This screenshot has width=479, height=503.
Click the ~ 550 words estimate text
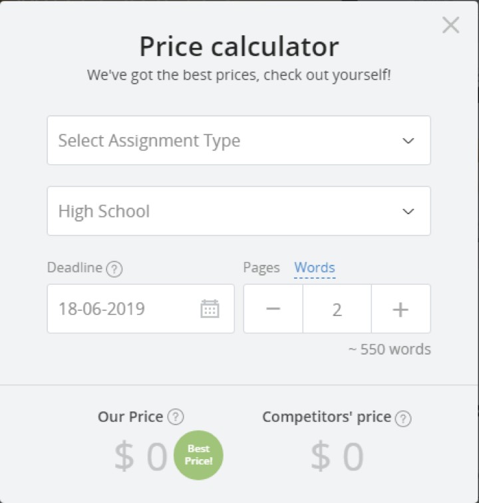click(x=389, y=349)
